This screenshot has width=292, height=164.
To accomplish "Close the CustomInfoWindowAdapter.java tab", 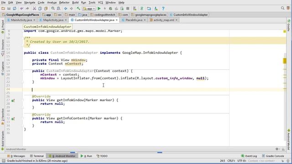I will pos(117,20).
